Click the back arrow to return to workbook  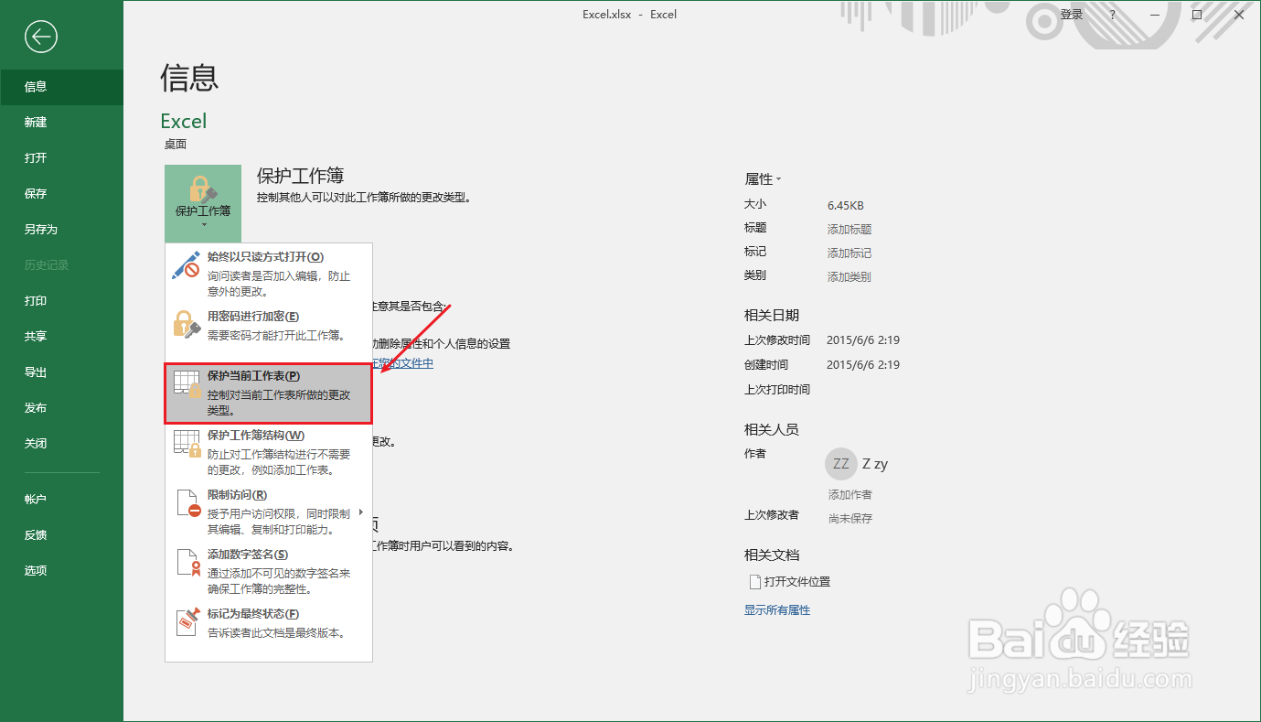point(41,37)
